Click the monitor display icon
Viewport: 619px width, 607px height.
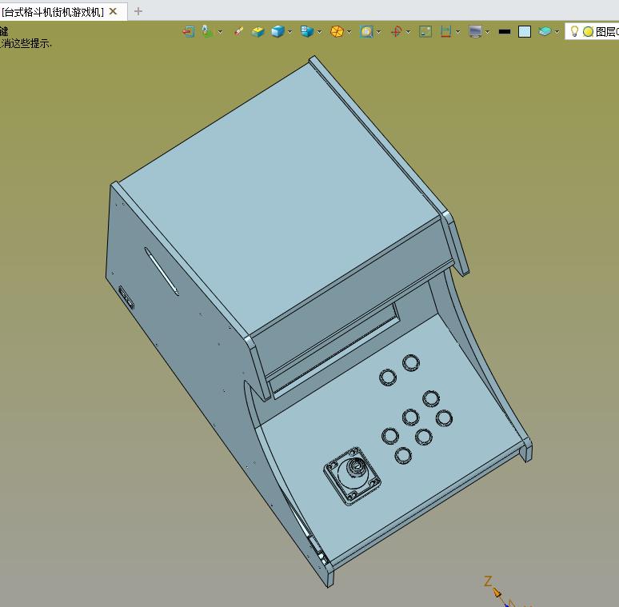click(475, 31)
